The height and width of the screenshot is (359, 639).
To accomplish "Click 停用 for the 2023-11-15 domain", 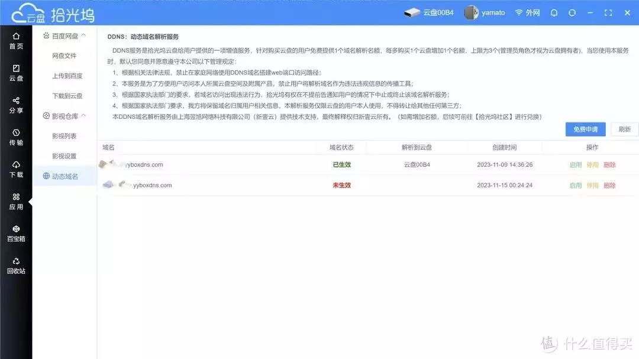I will [592, 185].
